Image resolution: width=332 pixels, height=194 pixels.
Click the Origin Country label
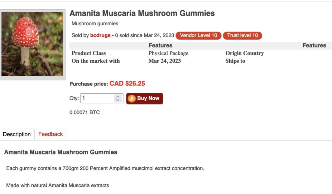245,53
